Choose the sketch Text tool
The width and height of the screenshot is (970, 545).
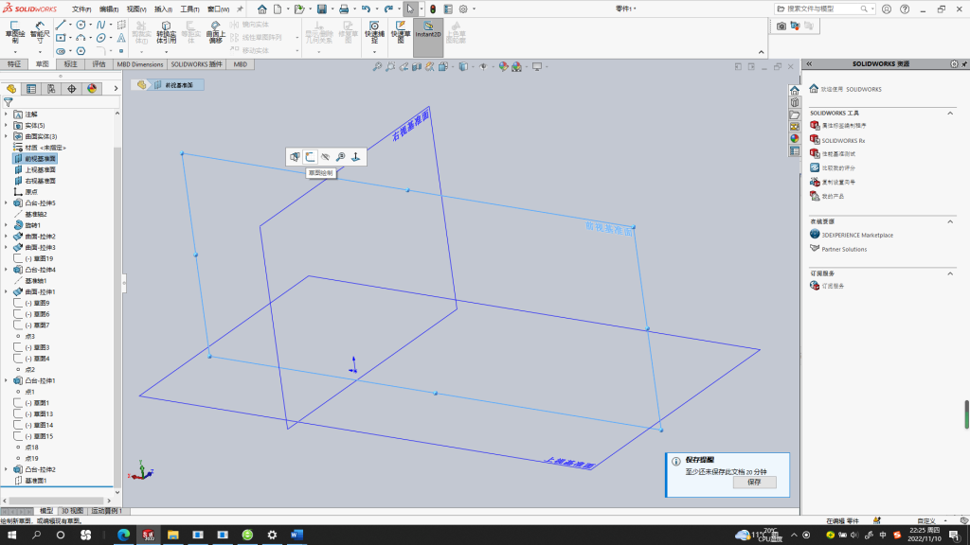(x=121, y=38)
